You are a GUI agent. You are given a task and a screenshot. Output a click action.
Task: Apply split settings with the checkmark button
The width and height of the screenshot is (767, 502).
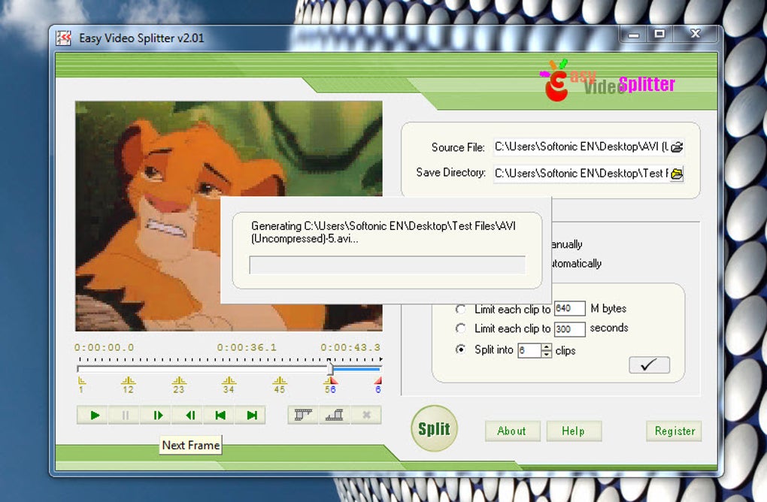[x=649, y=365]
